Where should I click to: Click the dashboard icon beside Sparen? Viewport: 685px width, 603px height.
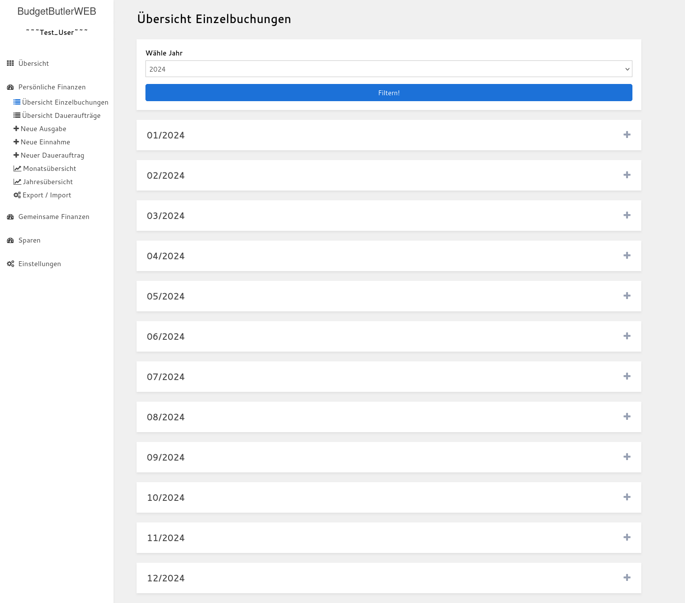click(x=10, y=240)
